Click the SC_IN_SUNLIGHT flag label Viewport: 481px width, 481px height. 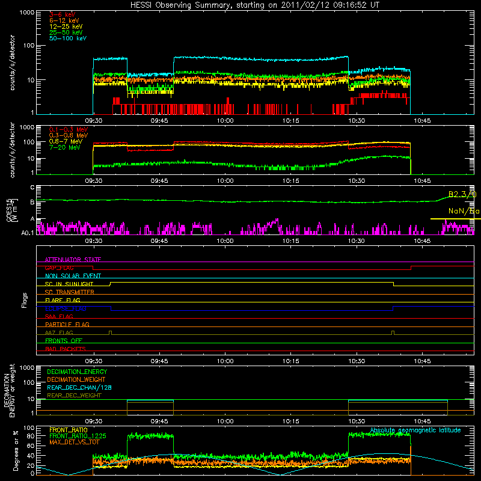pyautogui.click(x=69, y=284)
